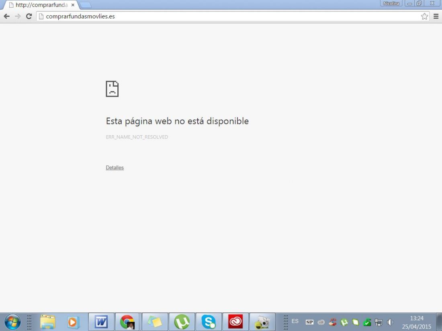Screen dimensions: 442x331
Task: Open the Nicotina profile button
Action: tap(391, 3)
